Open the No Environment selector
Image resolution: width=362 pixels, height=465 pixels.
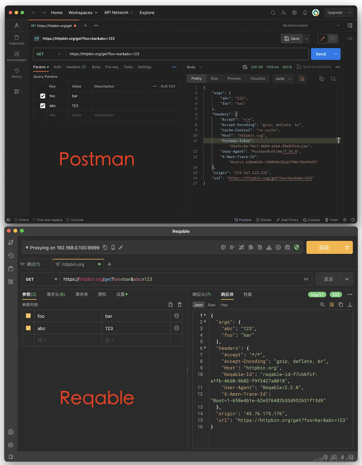pos(311,25)
